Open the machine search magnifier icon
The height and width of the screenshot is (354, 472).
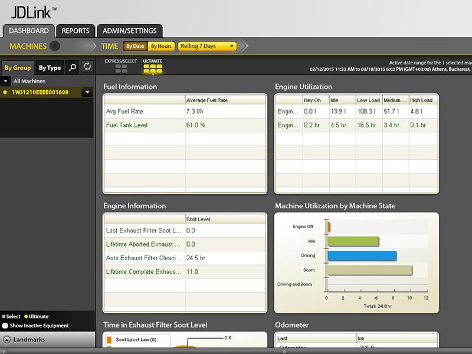pyautogui.click(x=72, y=67)
